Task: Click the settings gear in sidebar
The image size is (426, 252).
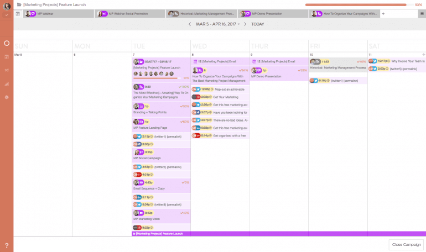Action: coord(7,97)
